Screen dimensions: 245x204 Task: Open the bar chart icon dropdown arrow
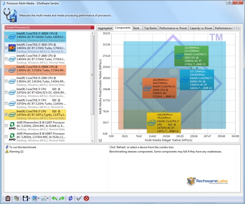(x=39, y=199)
